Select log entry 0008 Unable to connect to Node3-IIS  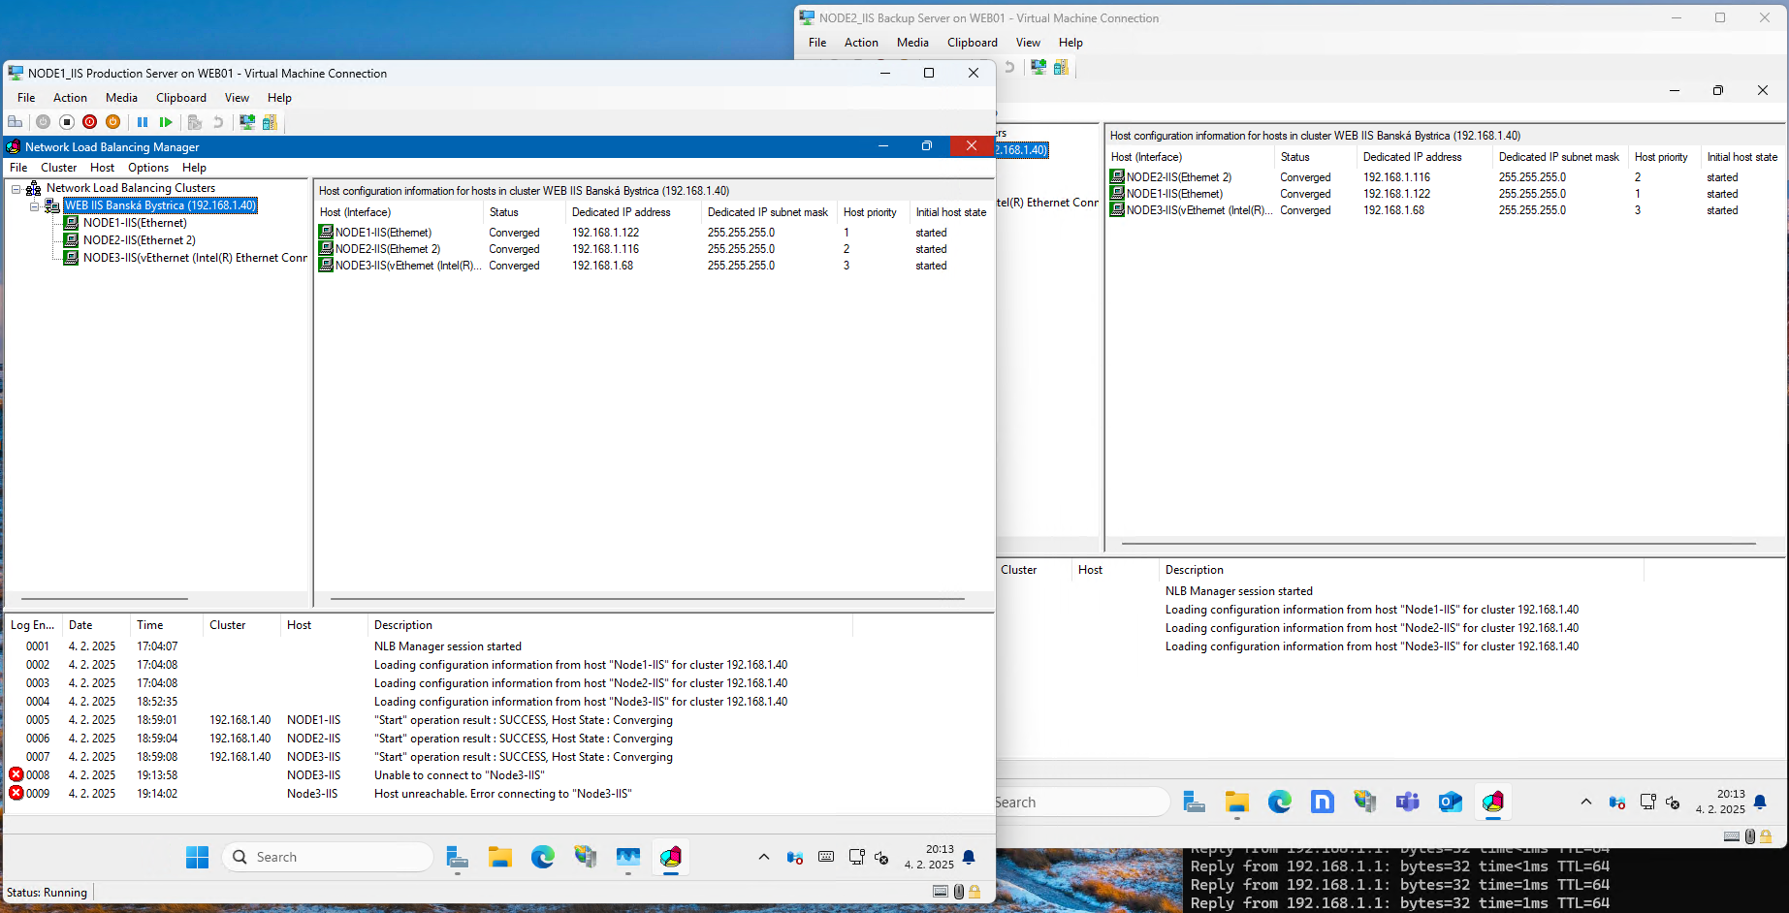(x=499, y=775)
